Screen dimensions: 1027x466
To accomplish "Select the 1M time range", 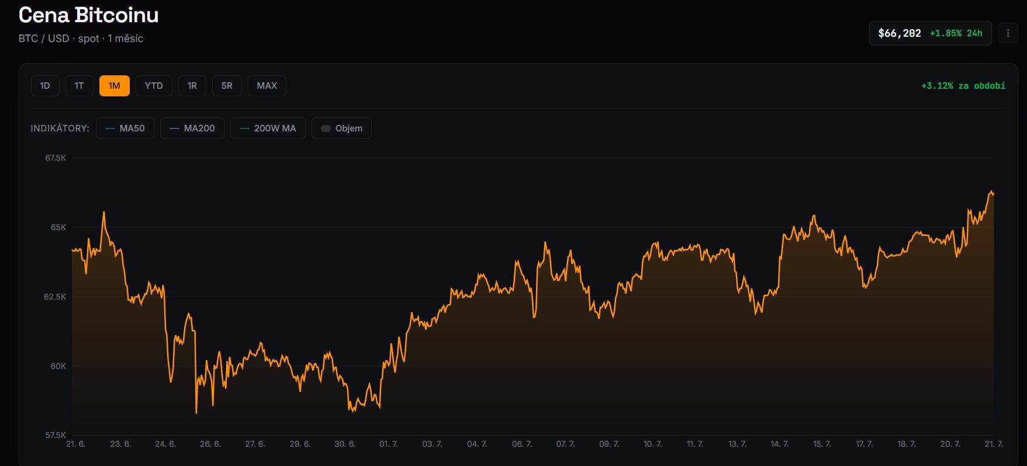I will pos(115,86).
